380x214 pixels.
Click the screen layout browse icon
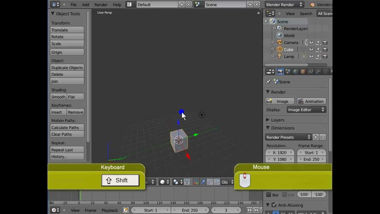(129, 4)
